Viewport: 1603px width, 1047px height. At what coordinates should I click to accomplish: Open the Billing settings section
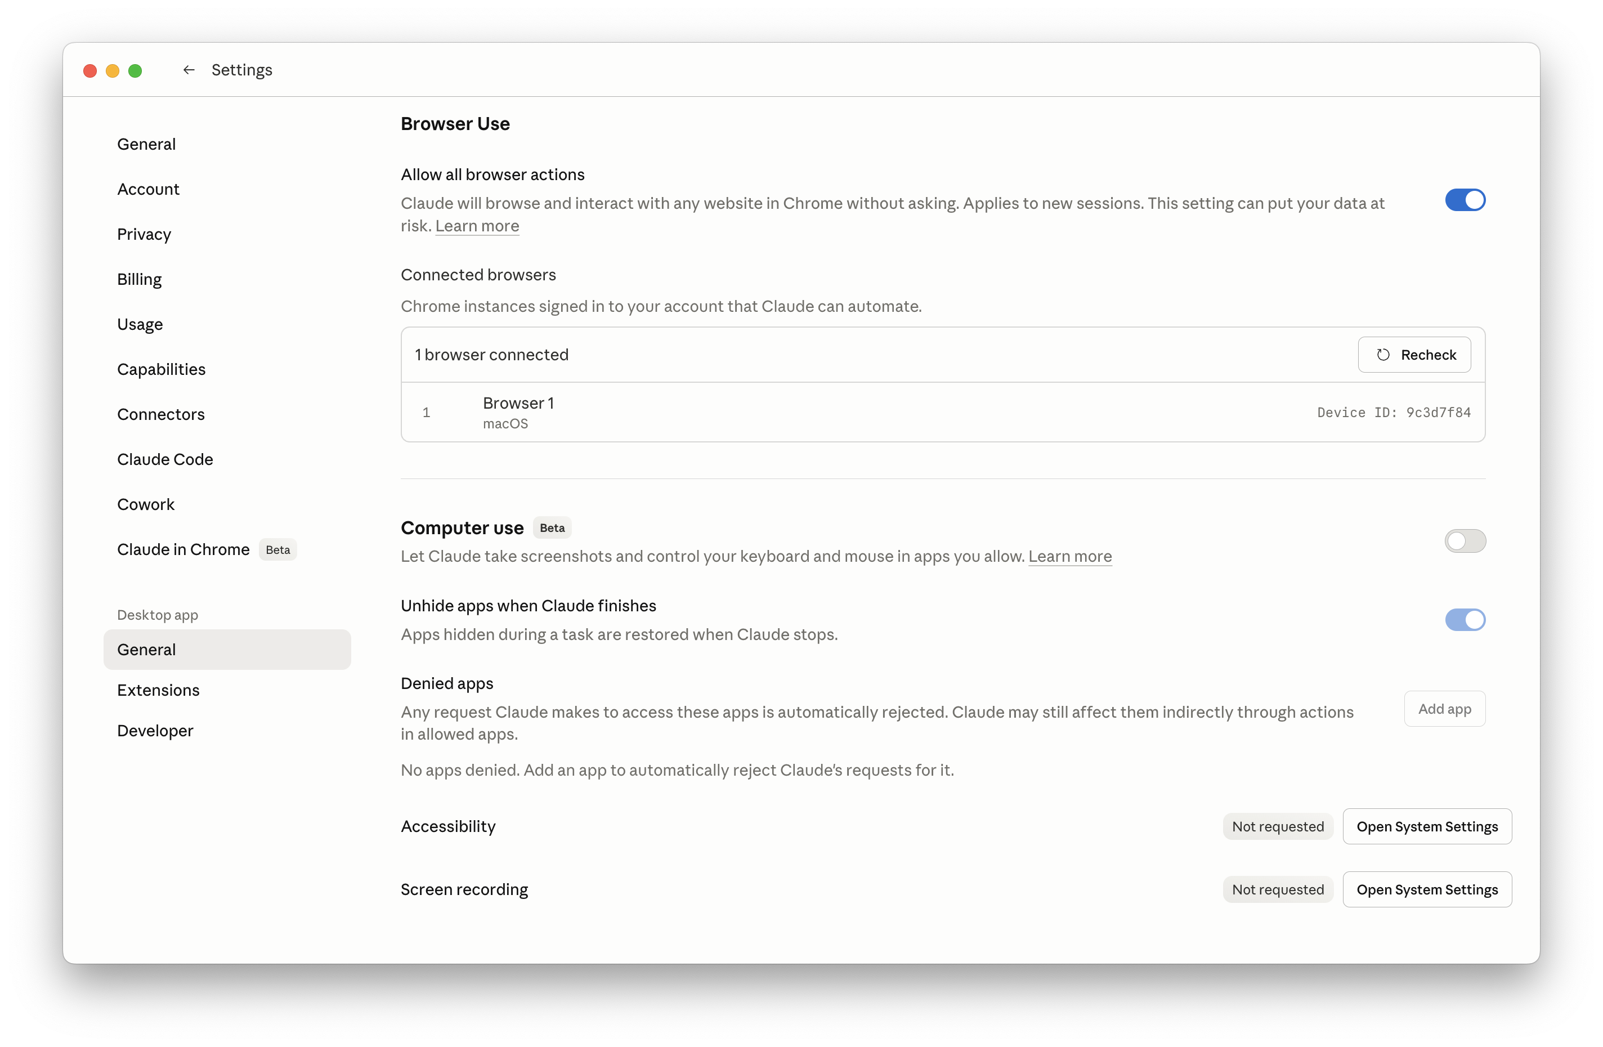[140, 280]
